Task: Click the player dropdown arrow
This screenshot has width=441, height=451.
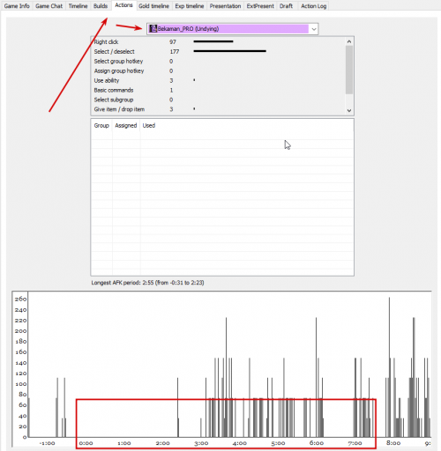Action: (314, 29)
